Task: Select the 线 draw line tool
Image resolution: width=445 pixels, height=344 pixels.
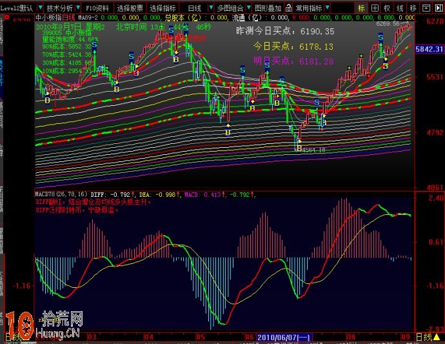Action: [400, 8]
